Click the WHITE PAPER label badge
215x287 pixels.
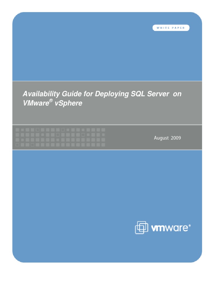(171, 28)
